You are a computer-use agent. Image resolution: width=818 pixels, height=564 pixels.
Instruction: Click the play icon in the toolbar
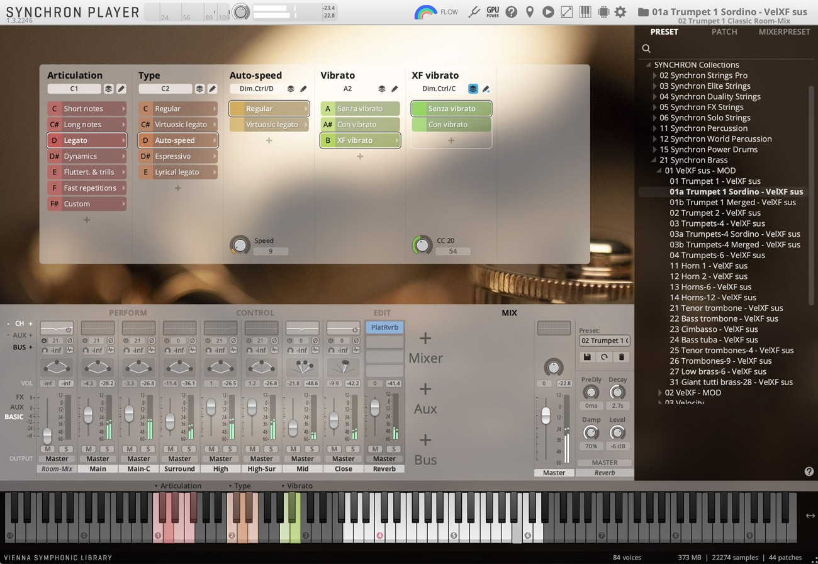(x=548, y=11)
